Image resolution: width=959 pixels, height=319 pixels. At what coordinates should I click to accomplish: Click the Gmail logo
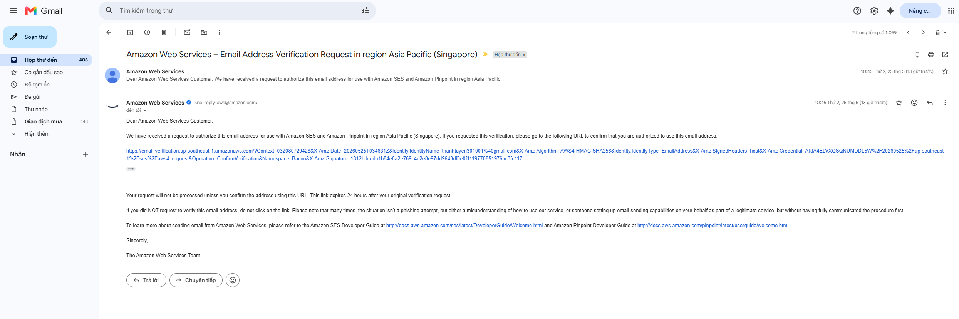click(44, 11)
